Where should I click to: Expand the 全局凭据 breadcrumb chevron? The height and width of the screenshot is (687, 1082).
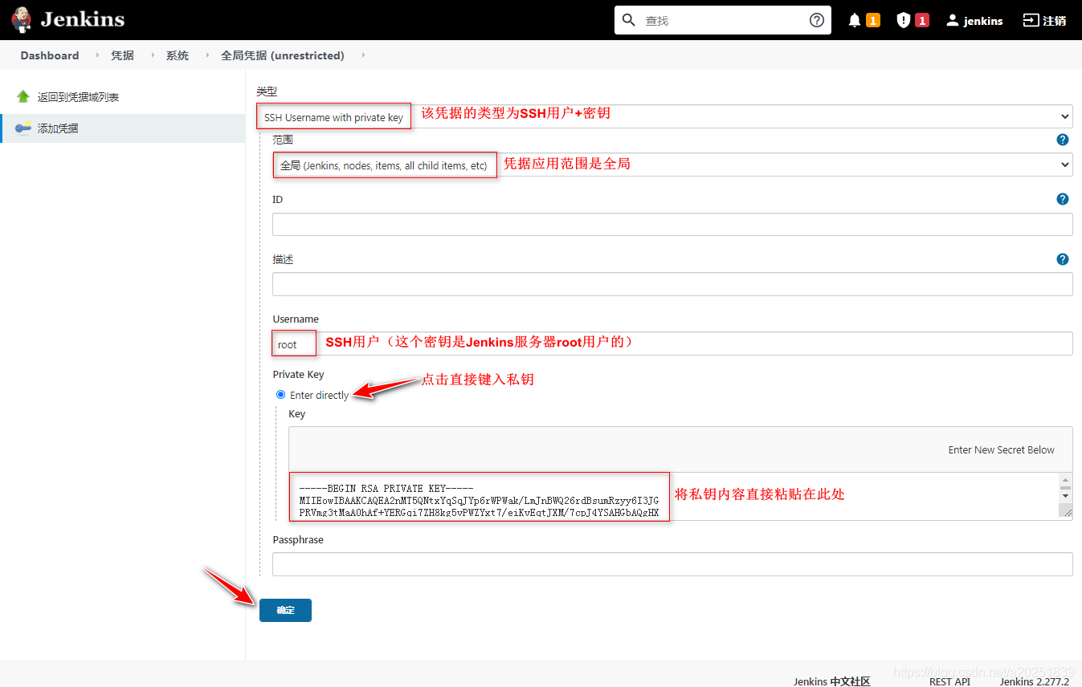[363, 55]
